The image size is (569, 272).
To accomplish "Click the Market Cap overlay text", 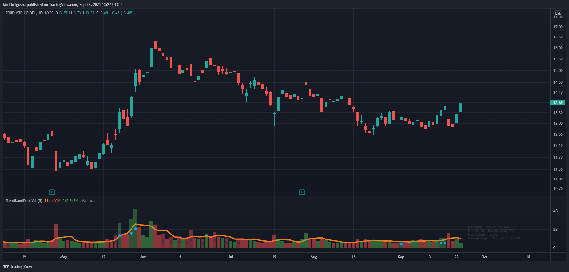I will pyautogui.click(x=495, y=238).
